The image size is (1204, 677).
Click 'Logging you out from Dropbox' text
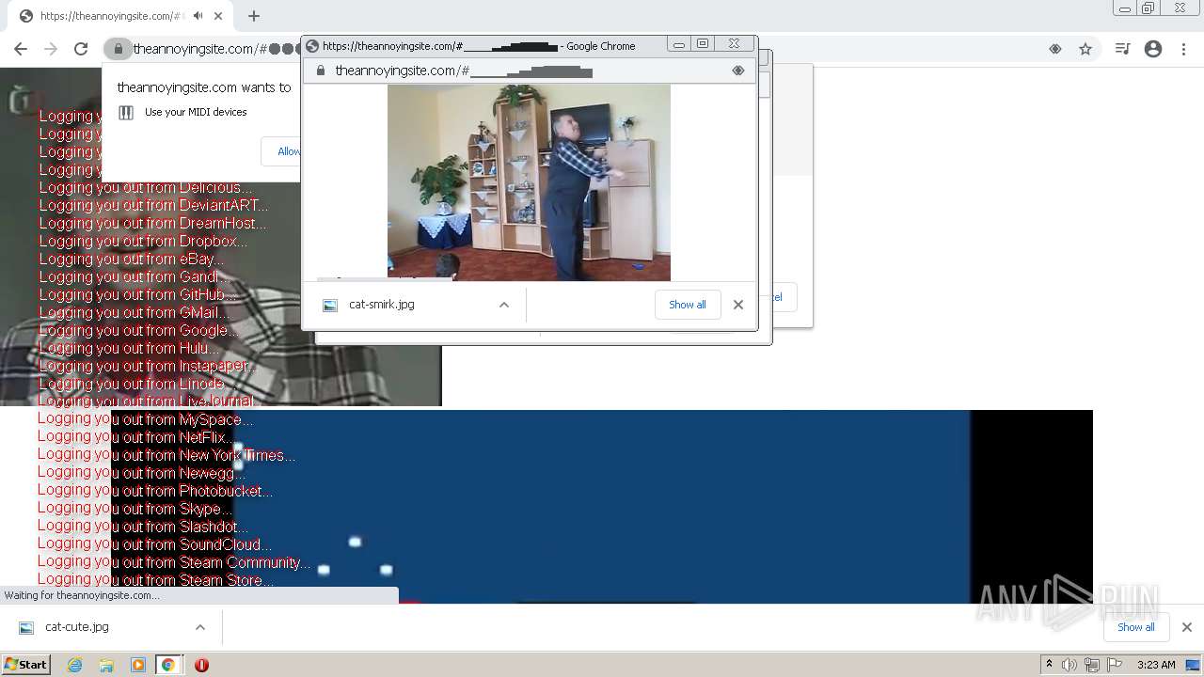pyautogui.click(x=143, y=241)
